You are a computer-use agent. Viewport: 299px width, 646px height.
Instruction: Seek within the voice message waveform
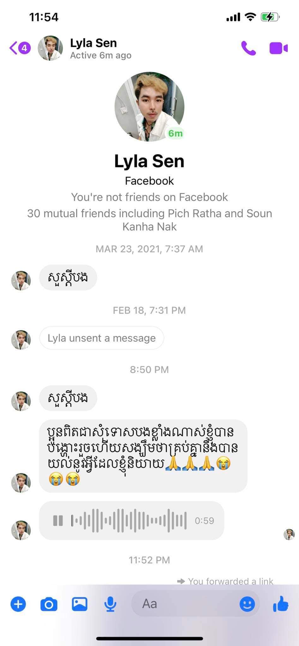pyautogui.click(x=129, y=520)
